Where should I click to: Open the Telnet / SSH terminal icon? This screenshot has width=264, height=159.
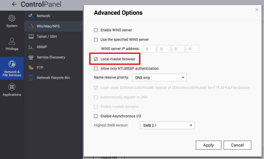tap(31, 36)
